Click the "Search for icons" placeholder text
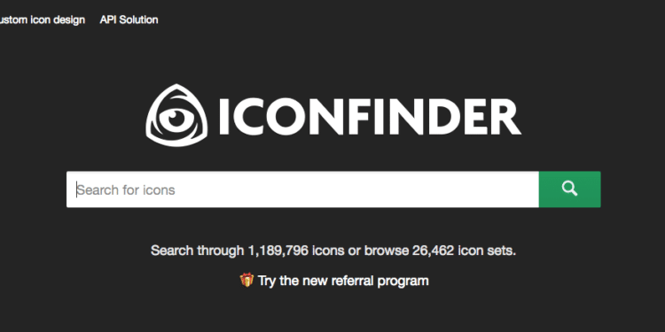Screen dimensions: 665x332 tap(126, 190)
